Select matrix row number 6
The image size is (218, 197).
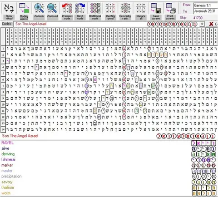(3, 79)
